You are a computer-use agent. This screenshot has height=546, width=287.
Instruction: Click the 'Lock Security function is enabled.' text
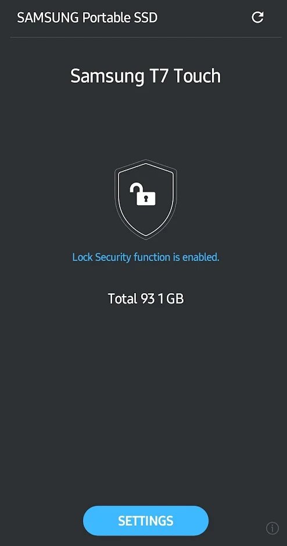145,258
